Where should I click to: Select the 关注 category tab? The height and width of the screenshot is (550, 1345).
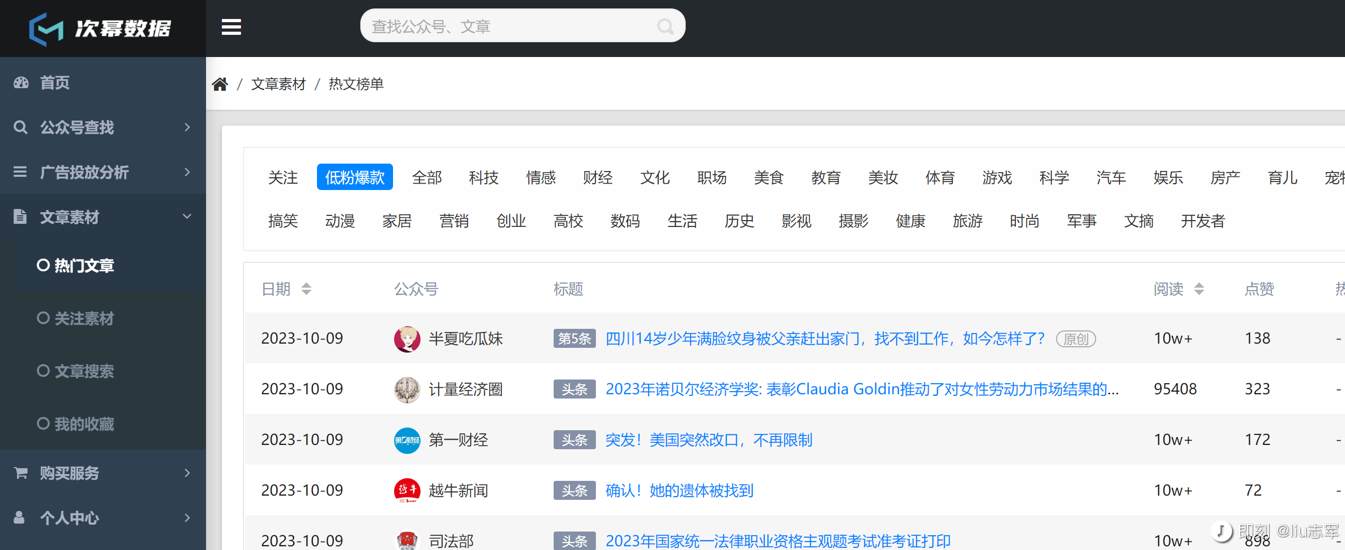pyautogui.click(x=283, y=177)
